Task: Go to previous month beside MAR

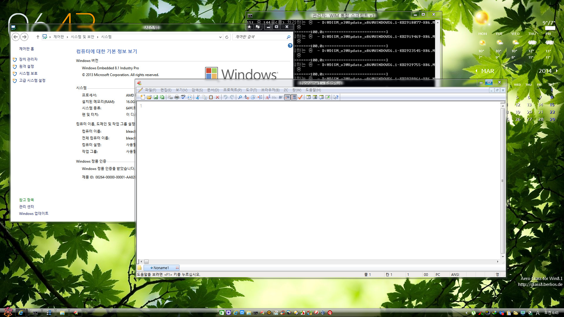Action: (x=476, y=71)
